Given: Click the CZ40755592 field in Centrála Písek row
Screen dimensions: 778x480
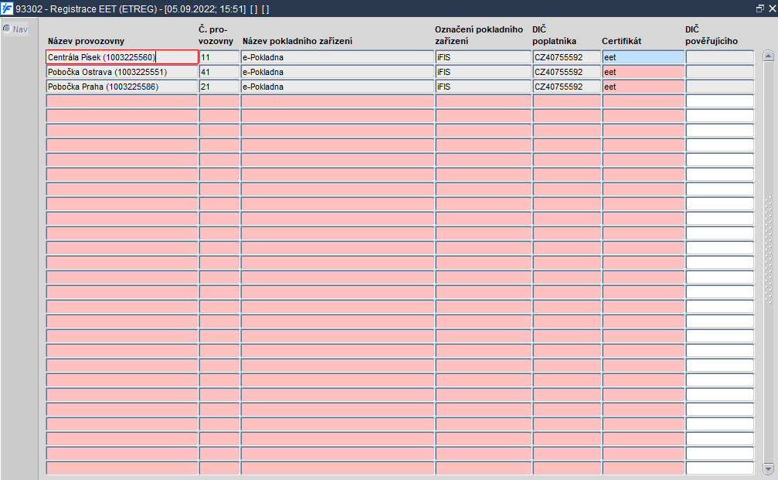Looking at the screenshot, I should (x=566, y=57).
